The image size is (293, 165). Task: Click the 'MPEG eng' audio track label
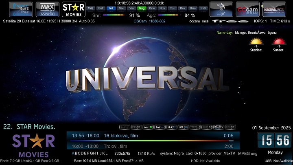(x=247, y=154)
